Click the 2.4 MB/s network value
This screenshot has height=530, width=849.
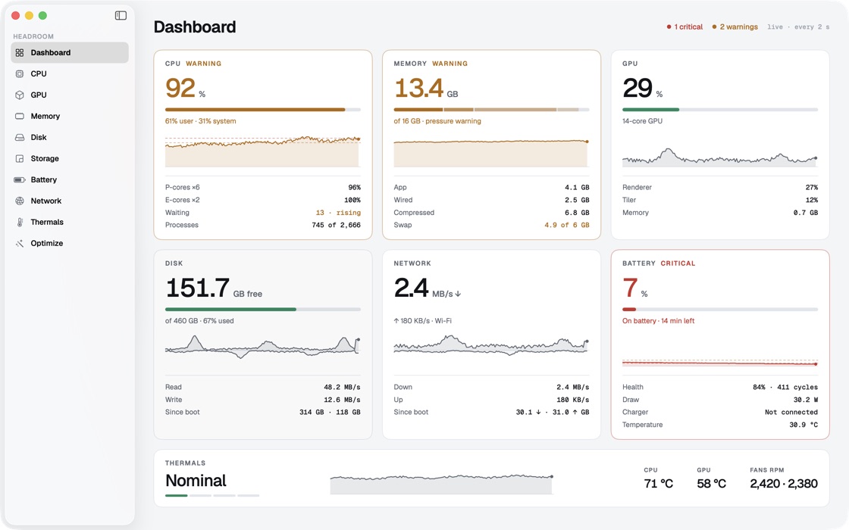(428, 288)
